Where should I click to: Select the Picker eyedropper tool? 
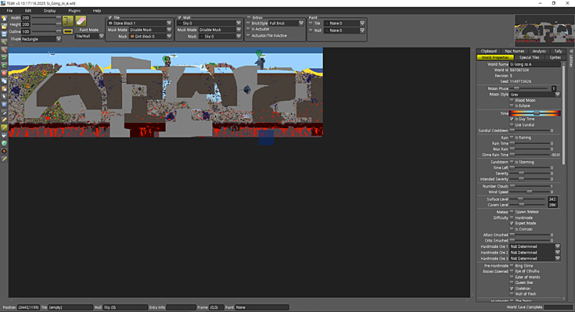[4, 113]
